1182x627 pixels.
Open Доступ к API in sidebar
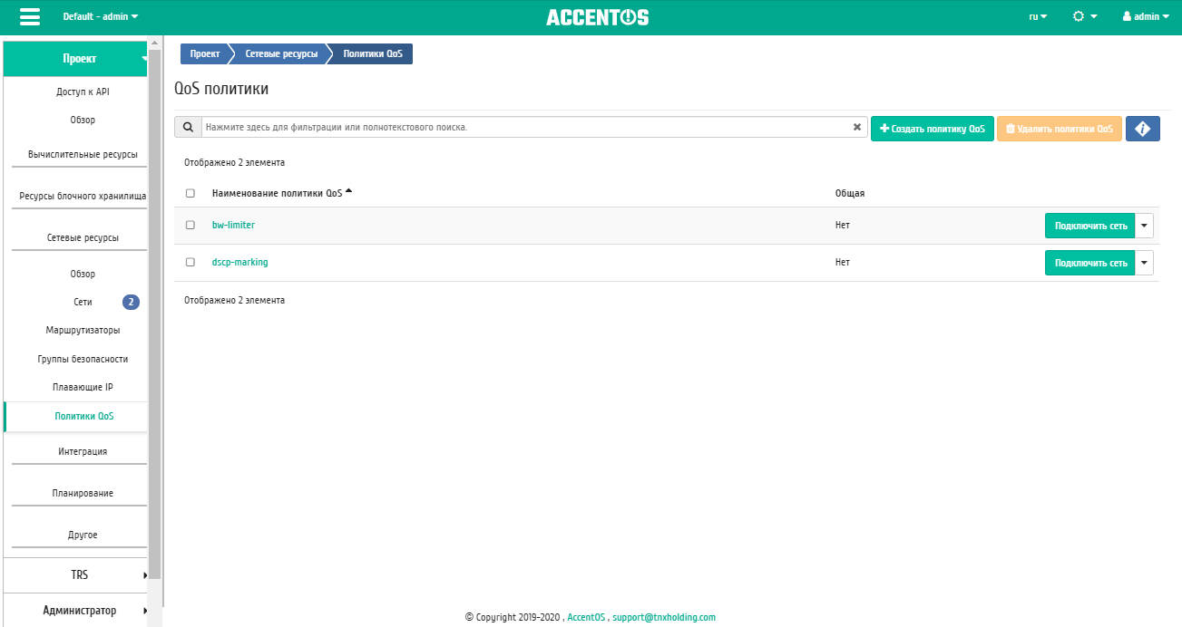(83, 92)
